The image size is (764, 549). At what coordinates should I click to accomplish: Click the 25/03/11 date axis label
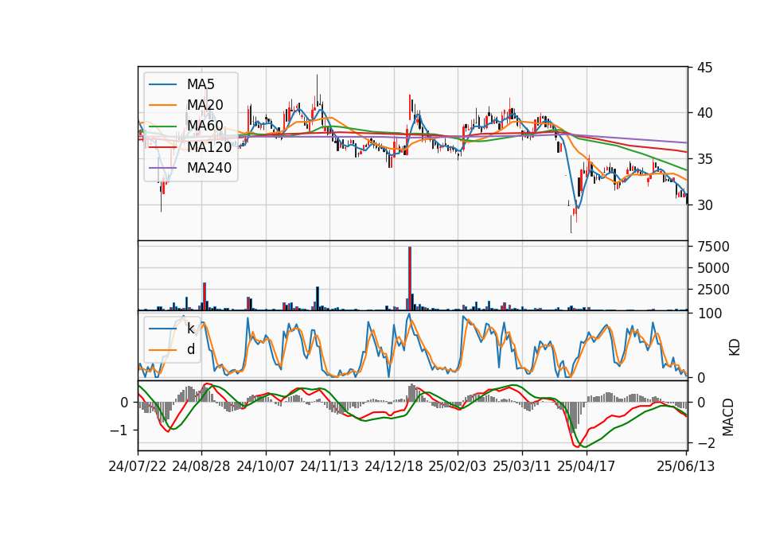(522, 466)
